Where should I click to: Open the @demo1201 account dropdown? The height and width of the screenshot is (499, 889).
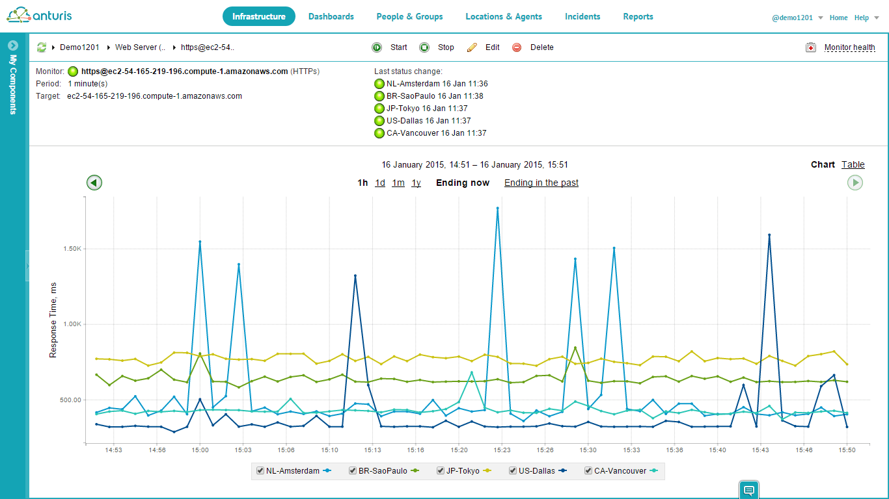coord(821,18)
